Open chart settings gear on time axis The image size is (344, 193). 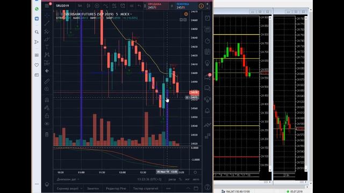click(x=195, y=173)
